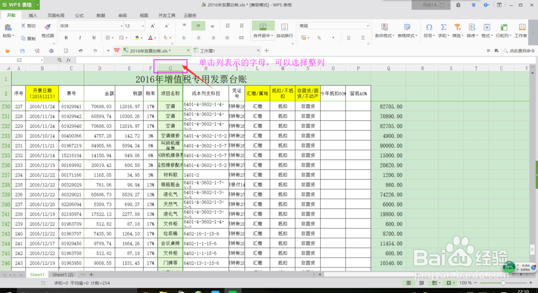
Task: Save the workbook with the floppy icon
Action: (x=22, y=50)
